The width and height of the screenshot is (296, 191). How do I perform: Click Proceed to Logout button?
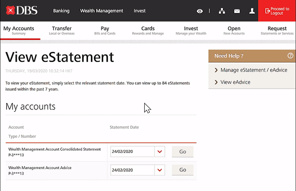point(277,11)
